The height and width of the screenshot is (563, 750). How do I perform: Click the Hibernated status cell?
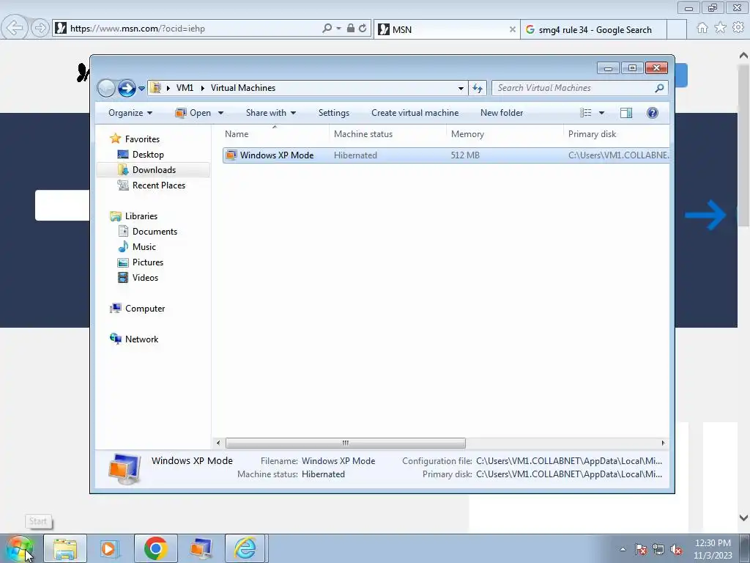(355, 155)
